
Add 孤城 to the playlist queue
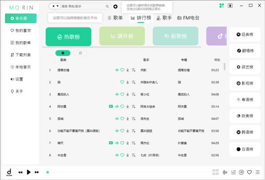[133, 119]
